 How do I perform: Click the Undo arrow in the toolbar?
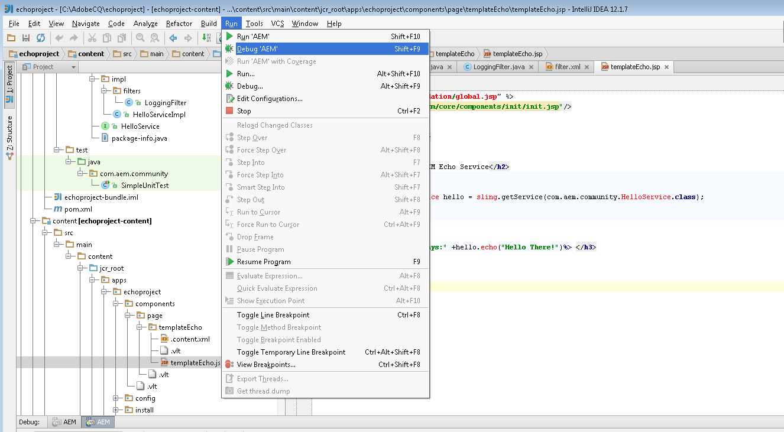[x=59, y=38]
